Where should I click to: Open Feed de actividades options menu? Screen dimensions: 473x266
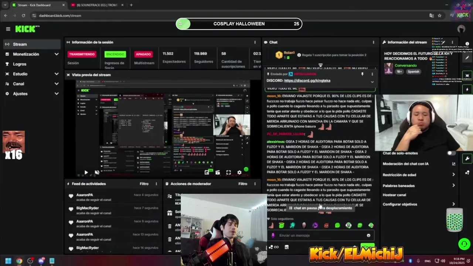tap(156, 184)
